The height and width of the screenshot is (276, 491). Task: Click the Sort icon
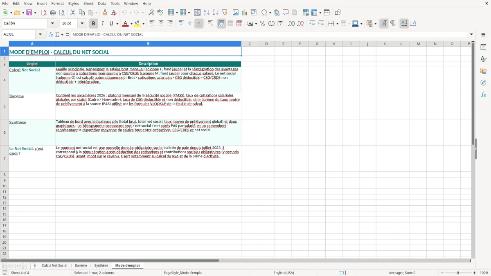[197, 13]
